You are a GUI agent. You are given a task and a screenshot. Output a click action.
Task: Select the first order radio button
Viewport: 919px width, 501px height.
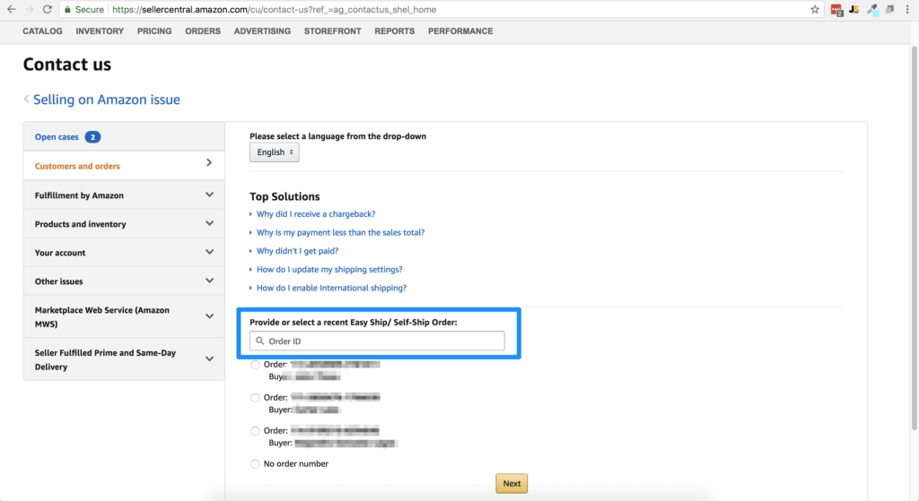pos(255,365)
